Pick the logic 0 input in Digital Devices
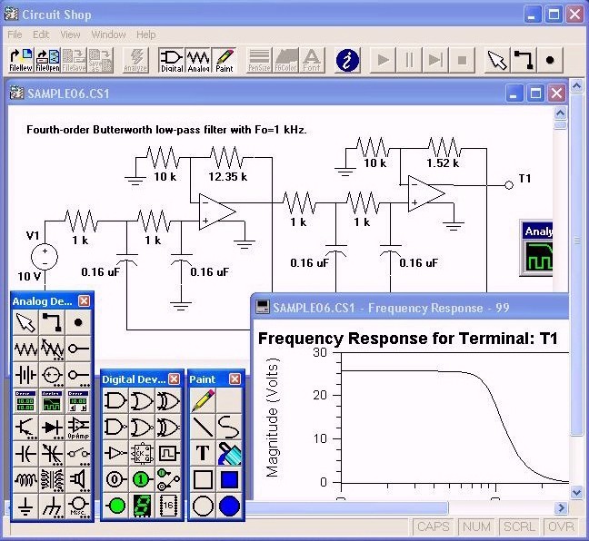589x541 pixels. tap(115, 479)
